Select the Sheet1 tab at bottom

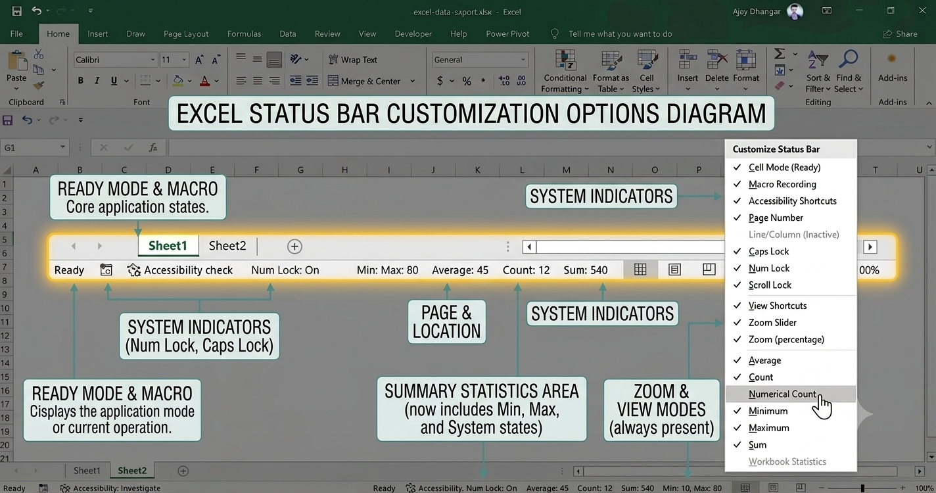tap(87, 471)
